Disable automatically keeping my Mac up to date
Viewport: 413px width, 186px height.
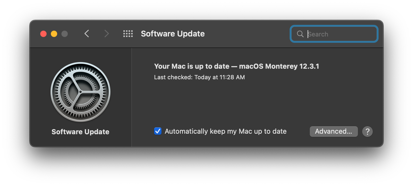[x=158, y=131]
